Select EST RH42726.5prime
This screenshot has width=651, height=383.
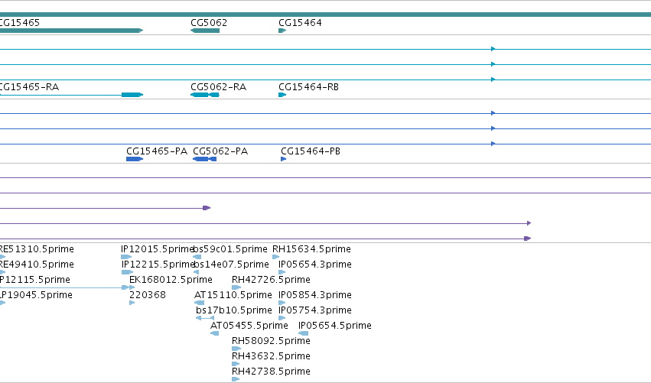(x=271, y=280)
